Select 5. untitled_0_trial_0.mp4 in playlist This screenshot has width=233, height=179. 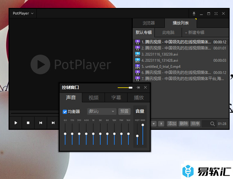180,66
